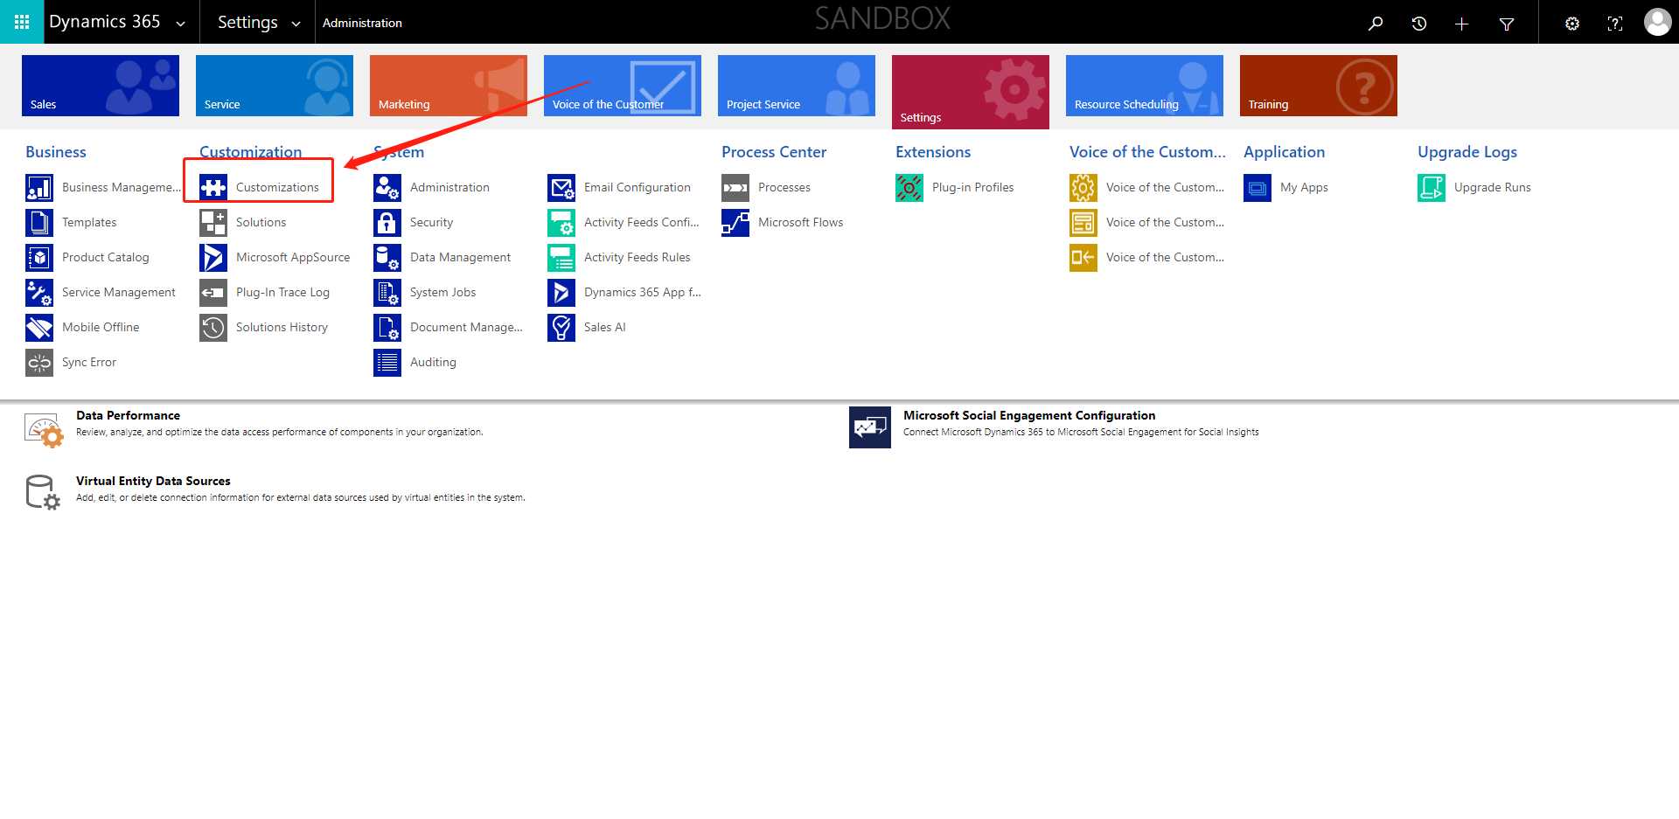The image size is (1679, 819).
Task: Click the Sync Error icon
Action: pyautogui.click(x=39, y=363)
